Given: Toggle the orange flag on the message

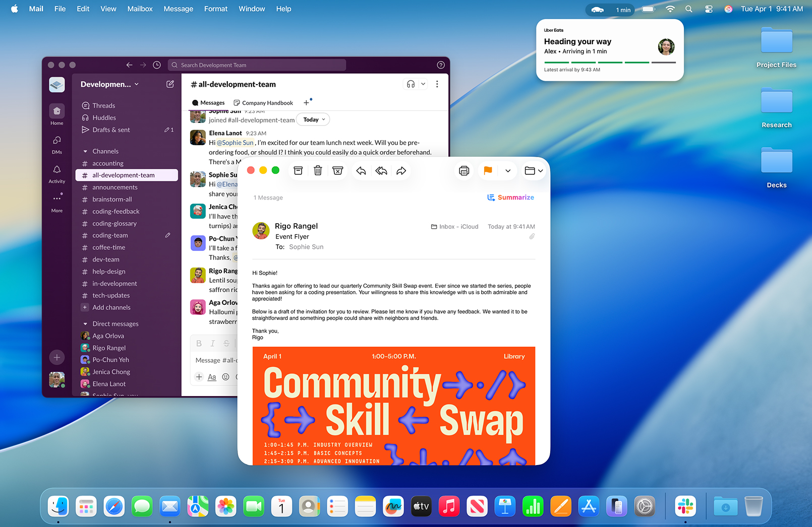Looking at the screenshot, I should point(488,171).
